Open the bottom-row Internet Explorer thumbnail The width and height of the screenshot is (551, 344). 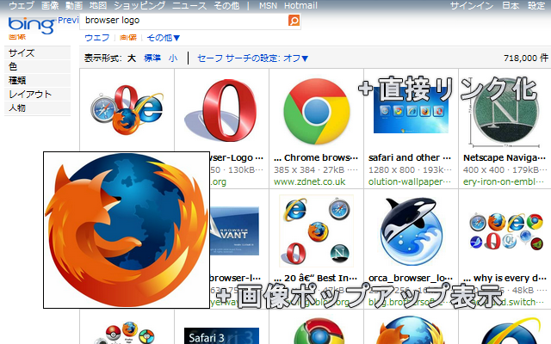pyautogui.click(x=509, y=330)
